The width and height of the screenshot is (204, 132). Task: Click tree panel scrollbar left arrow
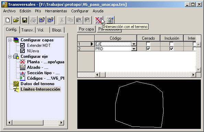(10, 122)
